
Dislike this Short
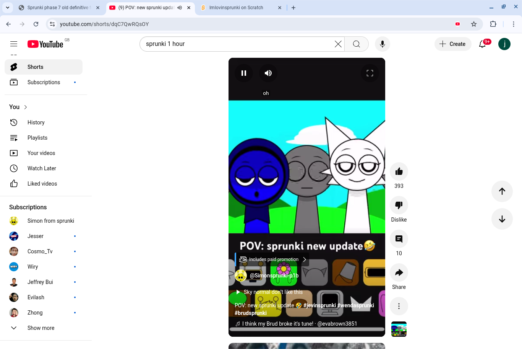coord(399,205)
